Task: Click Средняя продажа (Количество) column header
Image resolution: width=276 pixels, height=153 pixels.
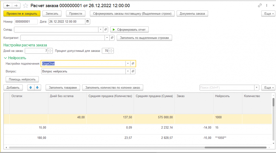Action: 110,103
